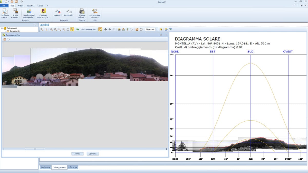Click the Annulla button
308x173 pixels.
(x=77, y=153)
